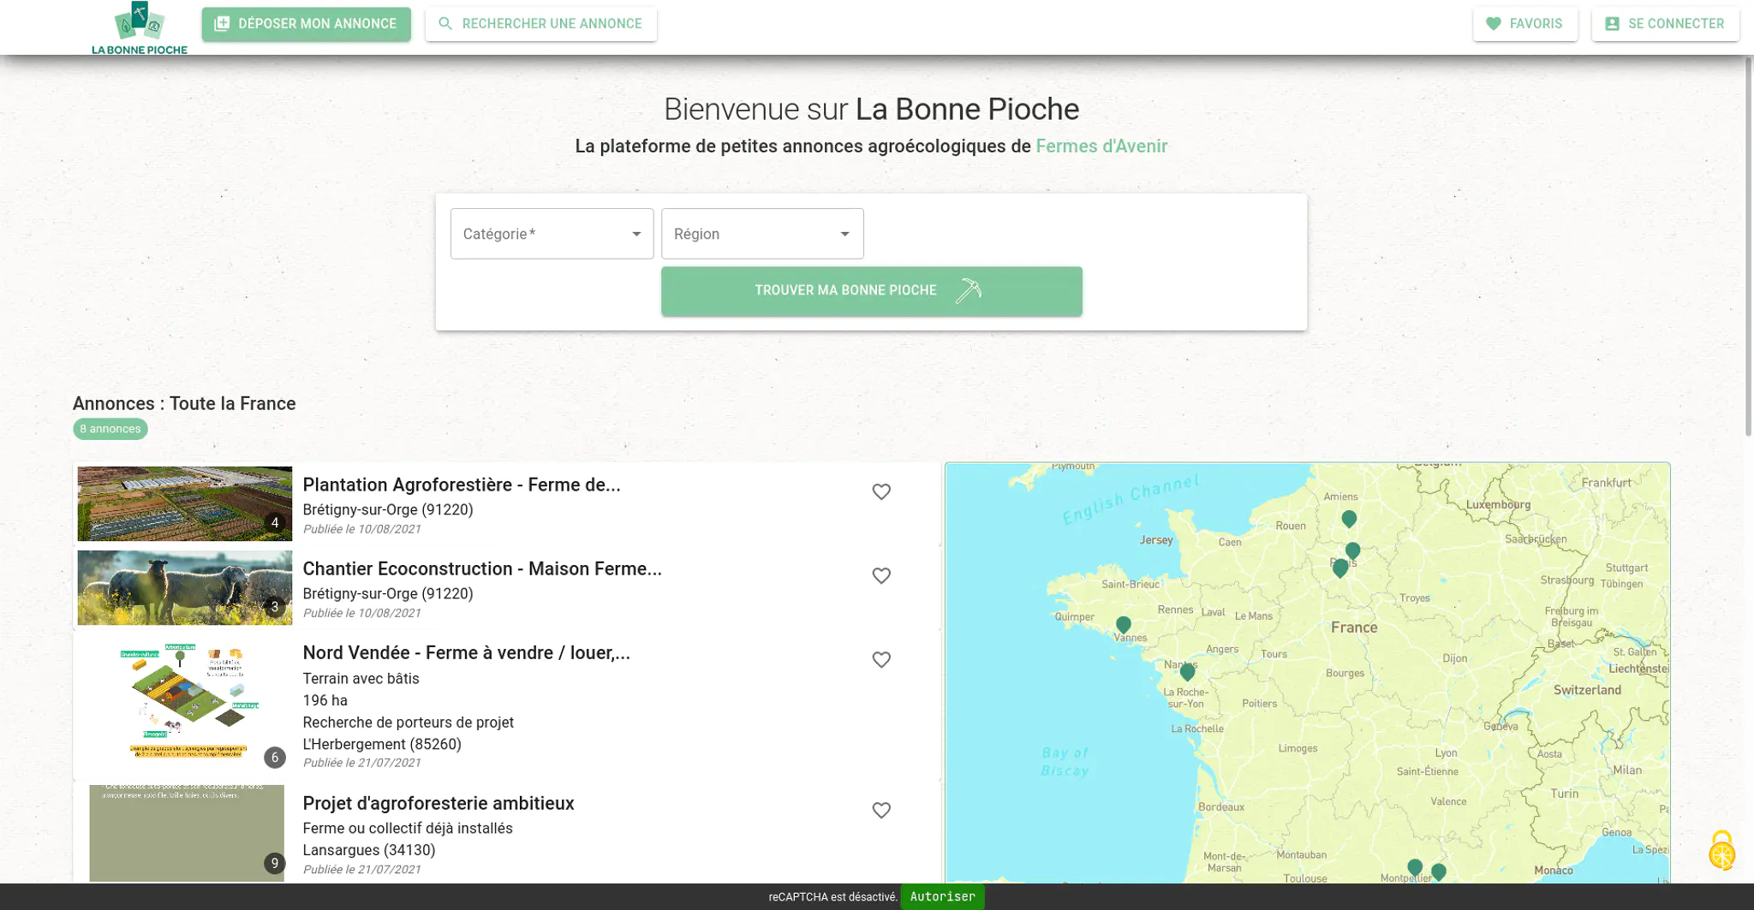Favorite Projet d'agroforesterie ambitieux listing
The width and height of the screenshot is (1754, 910).
click(881, 811)
